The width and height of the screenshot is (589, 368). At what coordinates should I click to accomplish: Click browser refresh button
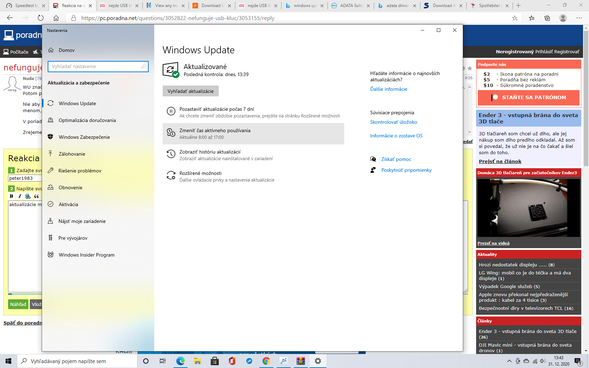[x=41, y=18]
